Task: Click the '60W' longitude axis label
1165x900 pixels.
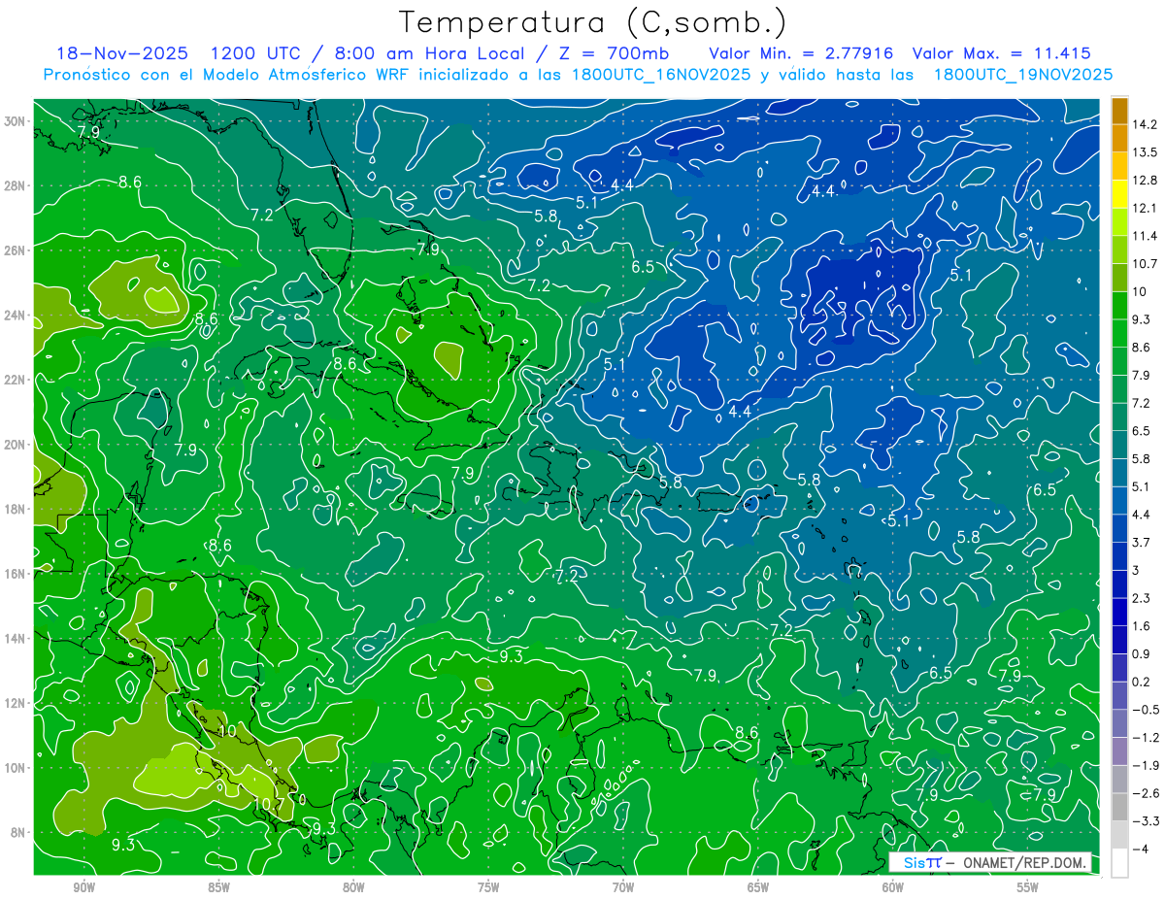Action: (x=893, y=887)
